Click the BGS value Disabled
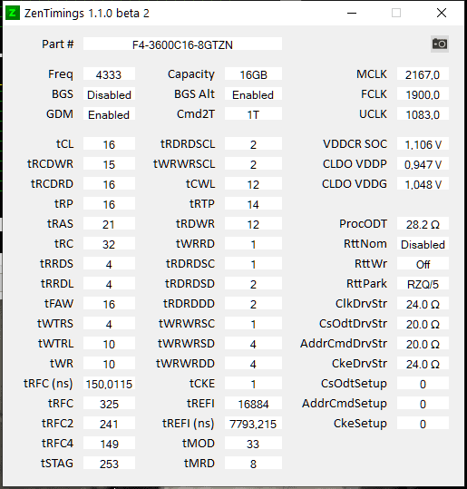Screen dimensions: 467x489 (x=109, y=93)
